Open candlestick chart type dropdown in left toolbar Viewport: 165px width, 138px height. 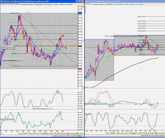(x=38, y=134)
